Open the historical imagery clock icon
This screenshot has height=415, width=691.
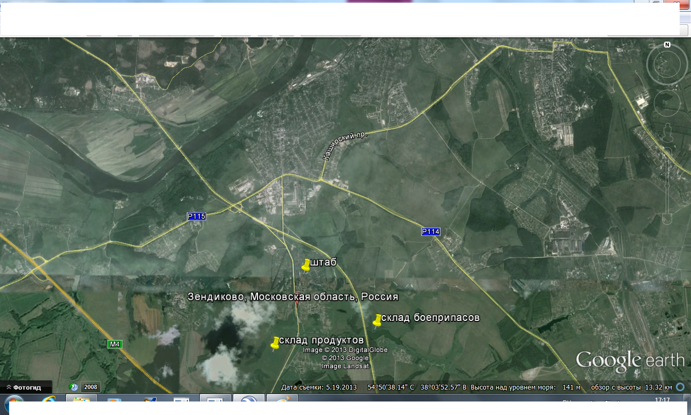[x=73, y=387]
